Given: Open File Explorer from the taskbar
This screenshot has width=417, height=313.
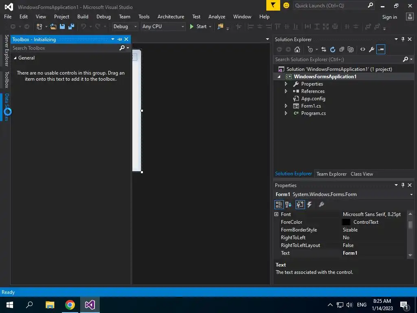Looking at the screenshot, I should (x=50, y=305).
